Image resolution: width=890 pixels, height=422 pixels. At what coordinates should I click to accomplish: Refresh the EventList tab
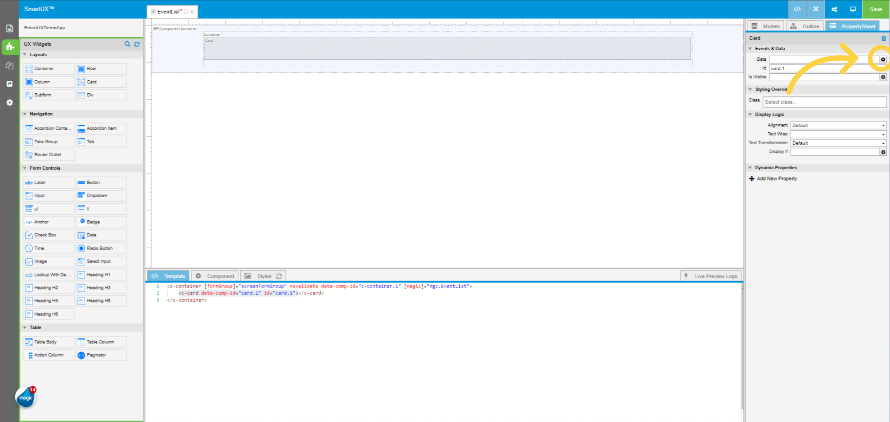pyautogui.click(x=186, y=12)
